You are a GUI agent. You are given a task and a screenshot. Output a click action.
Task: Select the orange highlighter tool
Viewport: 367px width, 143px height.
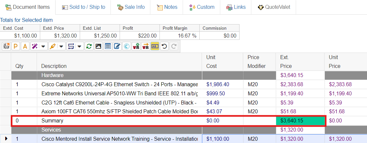(x=52, y=46)
